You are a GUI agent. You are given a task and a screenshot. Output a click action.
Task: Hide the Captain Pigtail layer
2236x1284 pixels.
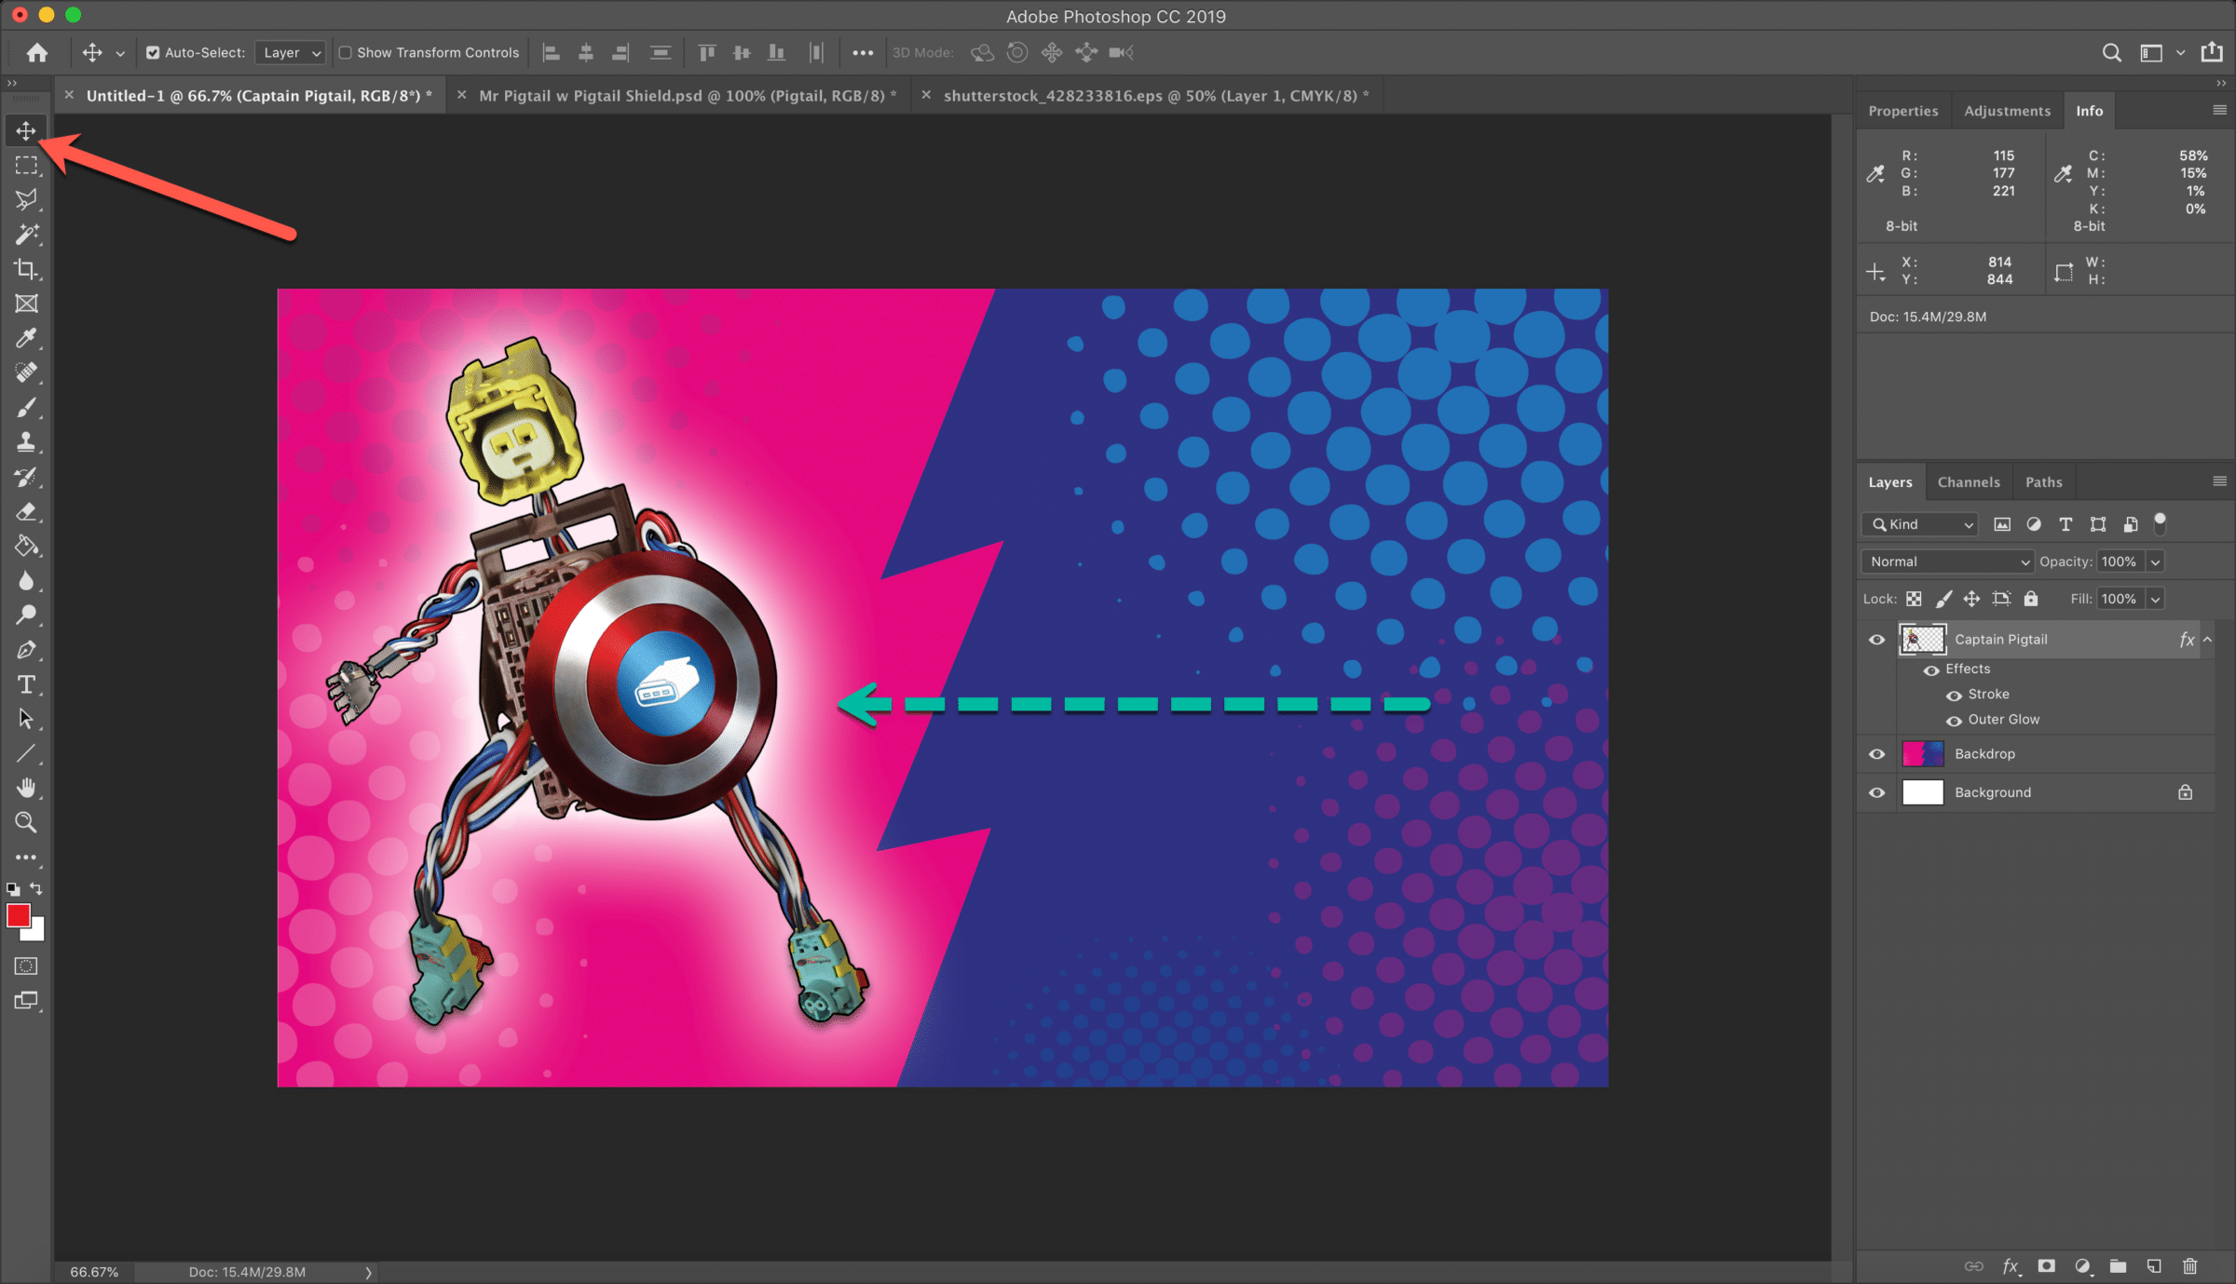(1876, 640)
